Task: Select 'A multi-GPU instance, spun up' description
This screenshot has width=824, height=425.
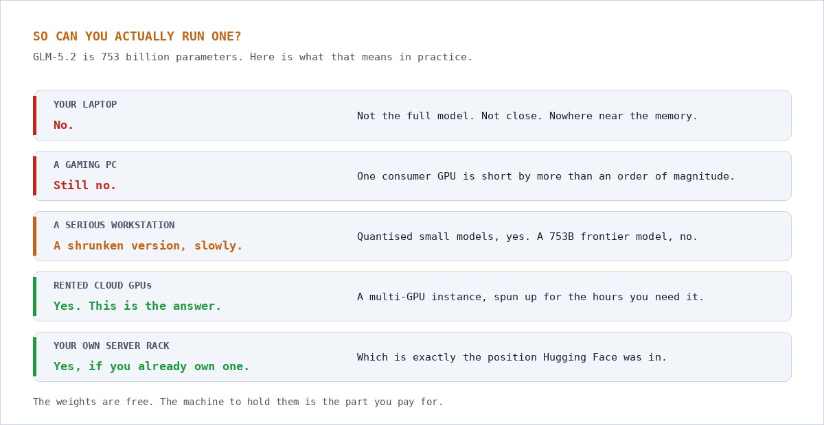Action: point(531,297)
